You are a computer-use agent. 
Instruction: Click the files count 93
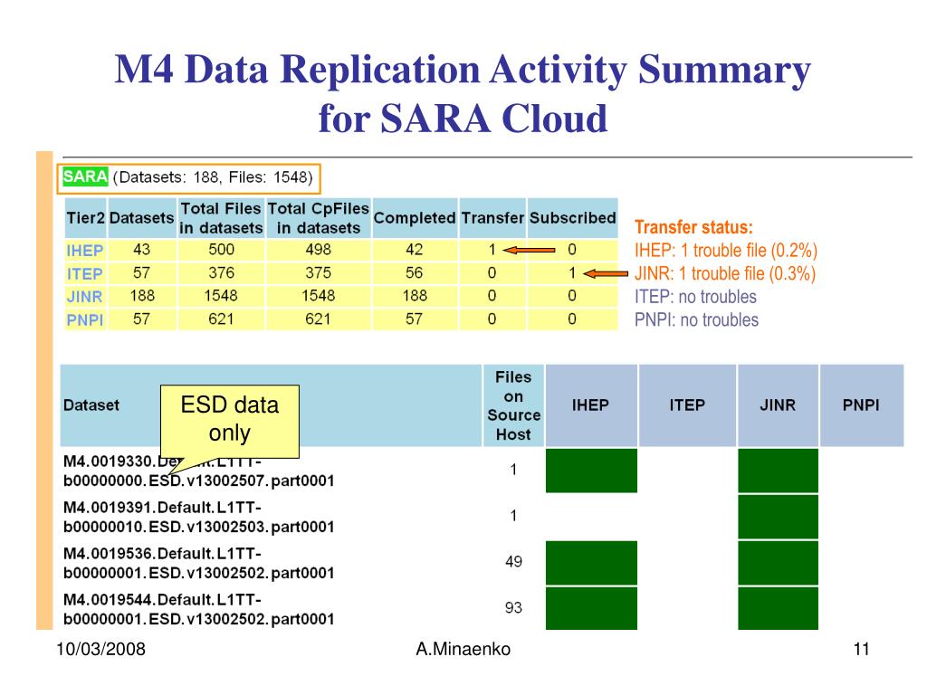(x=514, y=607)
